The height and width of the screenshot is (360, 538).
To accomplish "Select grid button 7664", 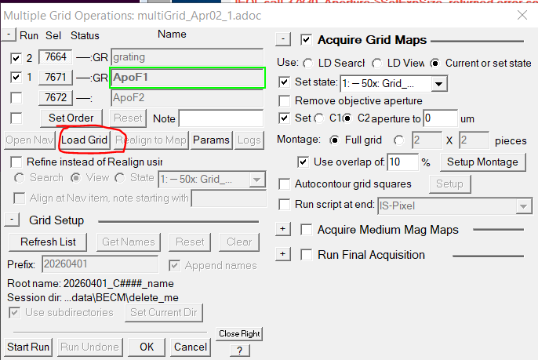I will tap(55, 57).
